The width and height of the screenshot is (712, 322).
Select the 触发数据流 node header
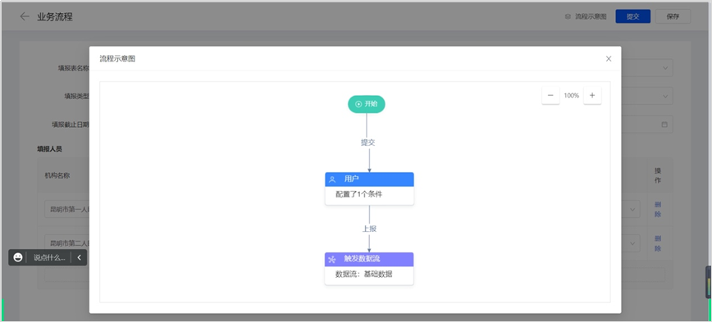click(369, 260)
